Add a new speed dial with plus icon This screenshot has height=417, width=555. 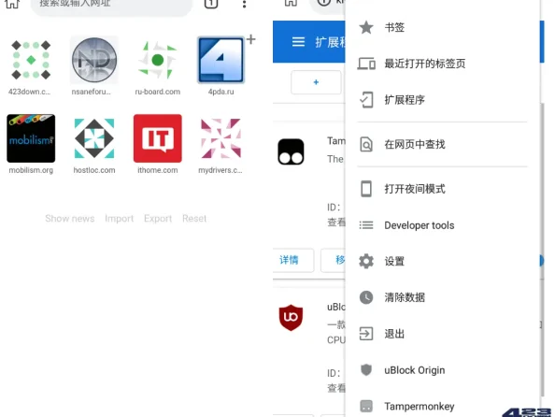251,39
